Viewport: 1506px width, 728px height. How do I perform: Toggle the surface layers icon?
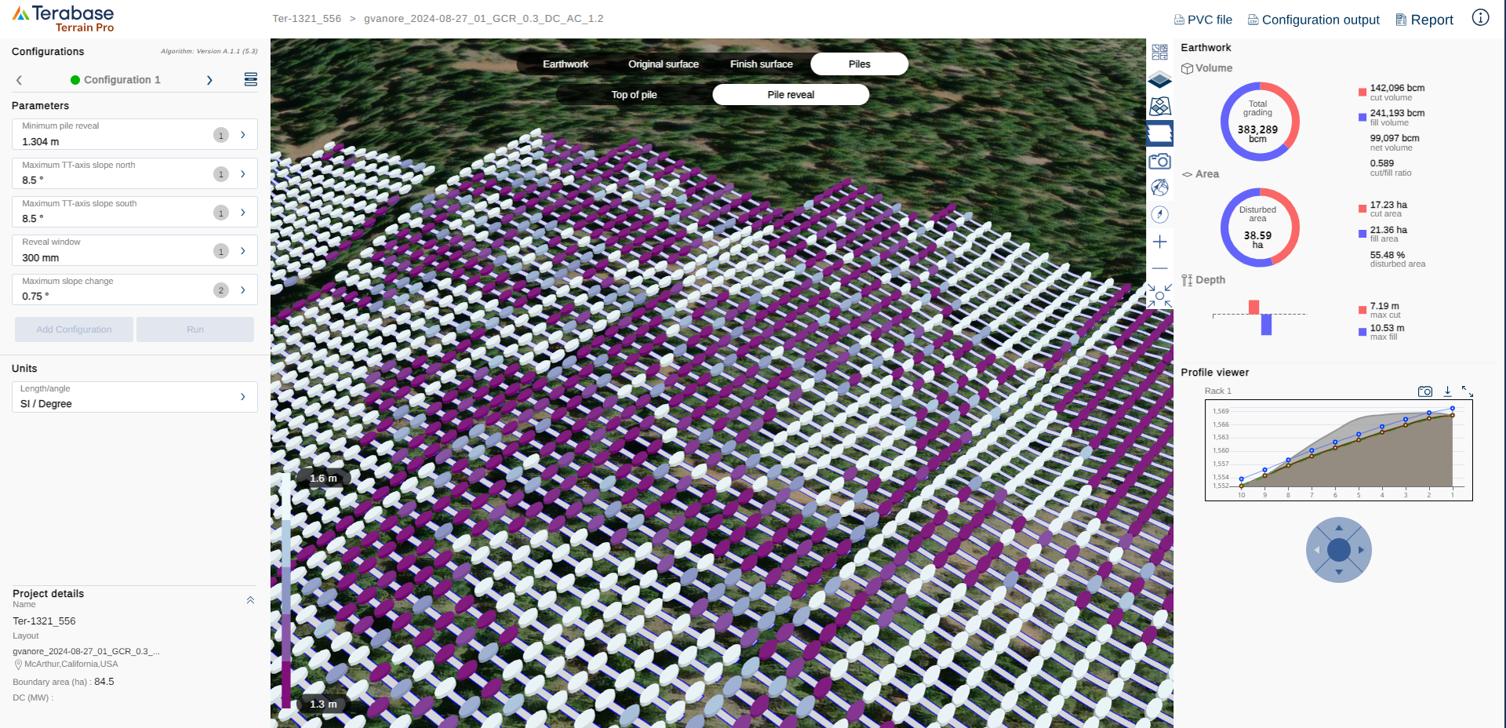tap(1159, 79)
